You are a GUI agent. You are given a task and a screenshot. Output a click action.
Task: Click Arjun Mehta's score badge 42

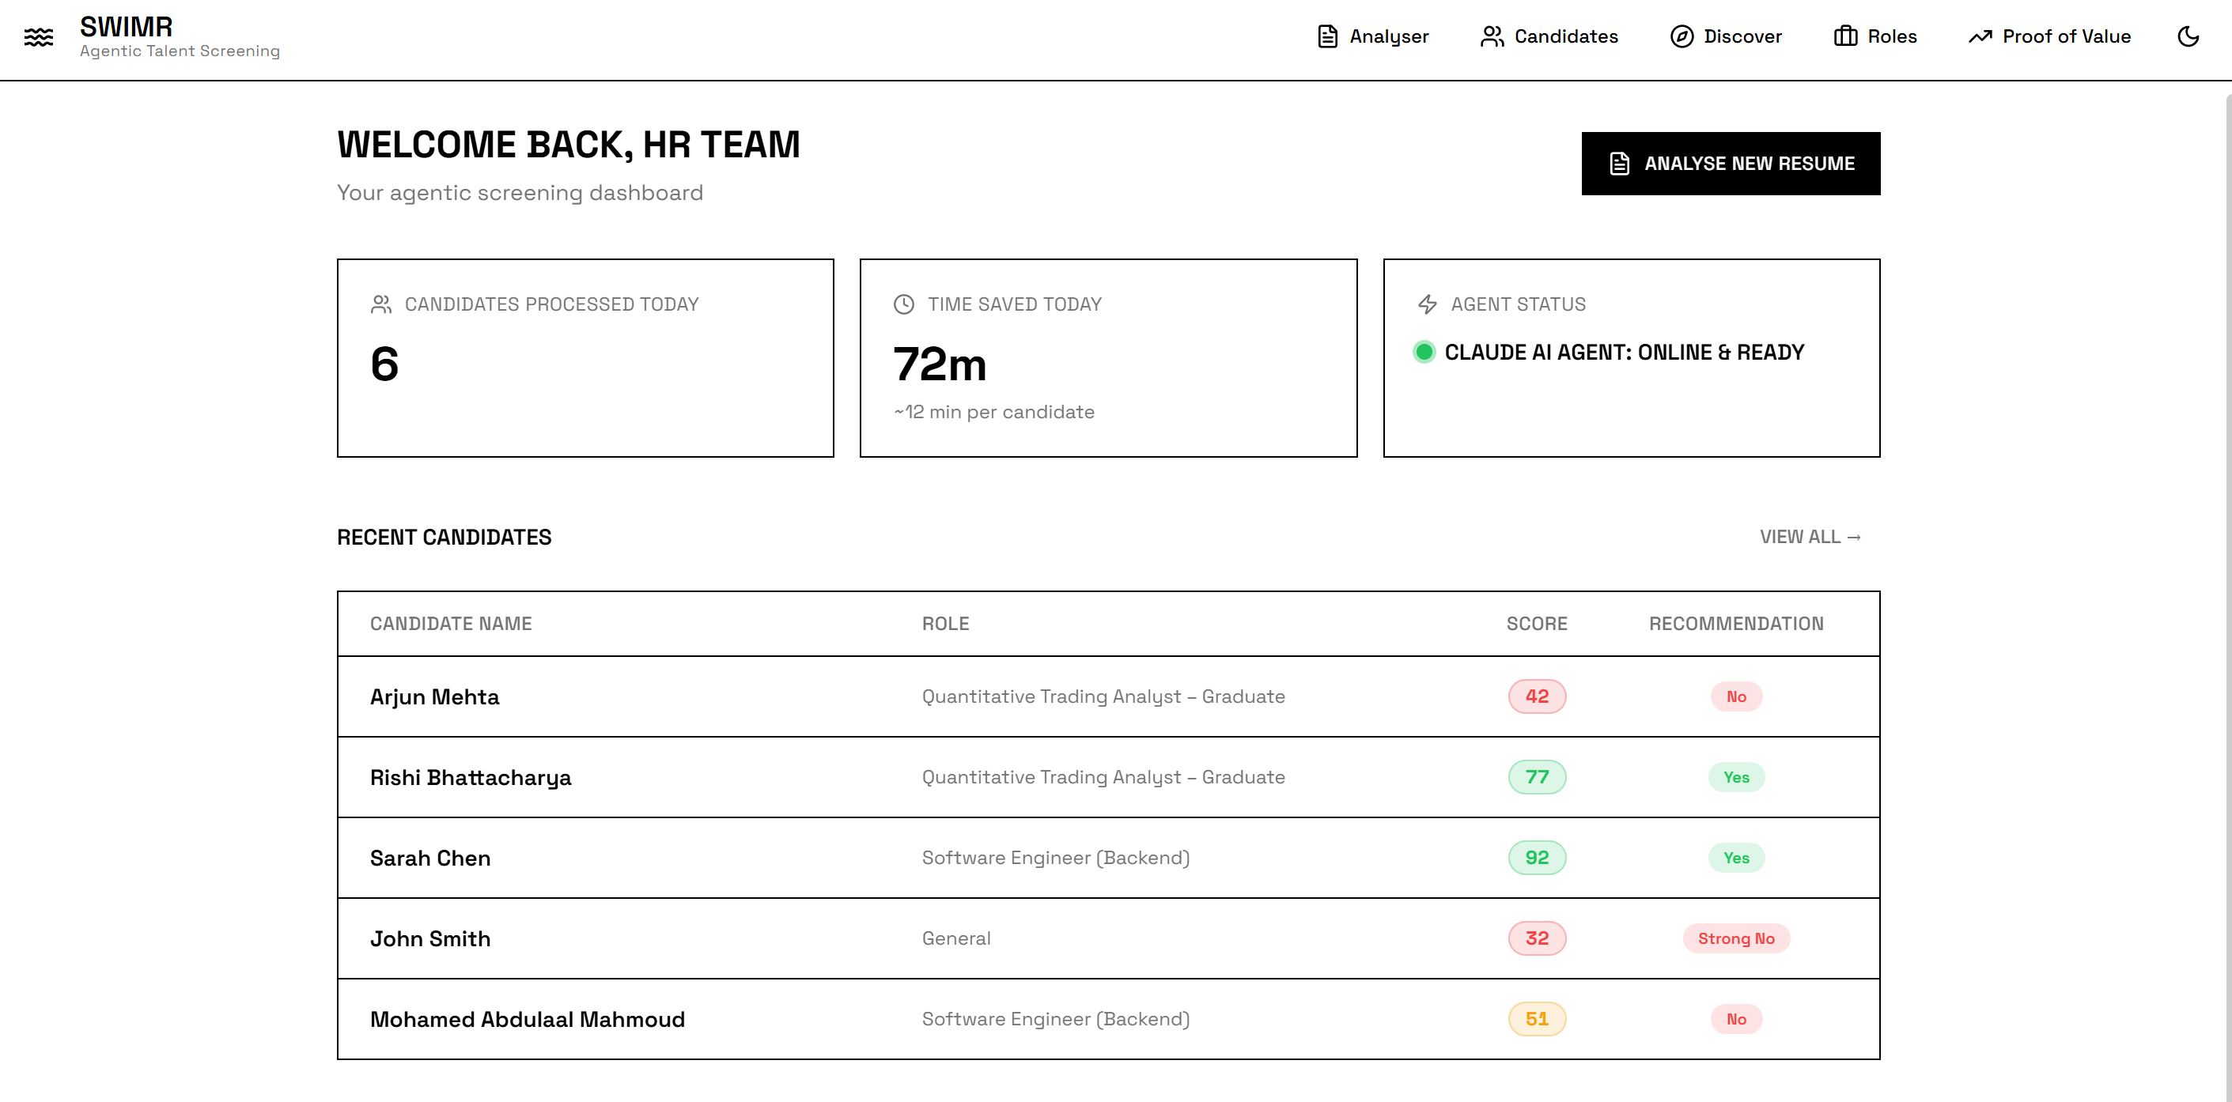[x=1536, y=696]
